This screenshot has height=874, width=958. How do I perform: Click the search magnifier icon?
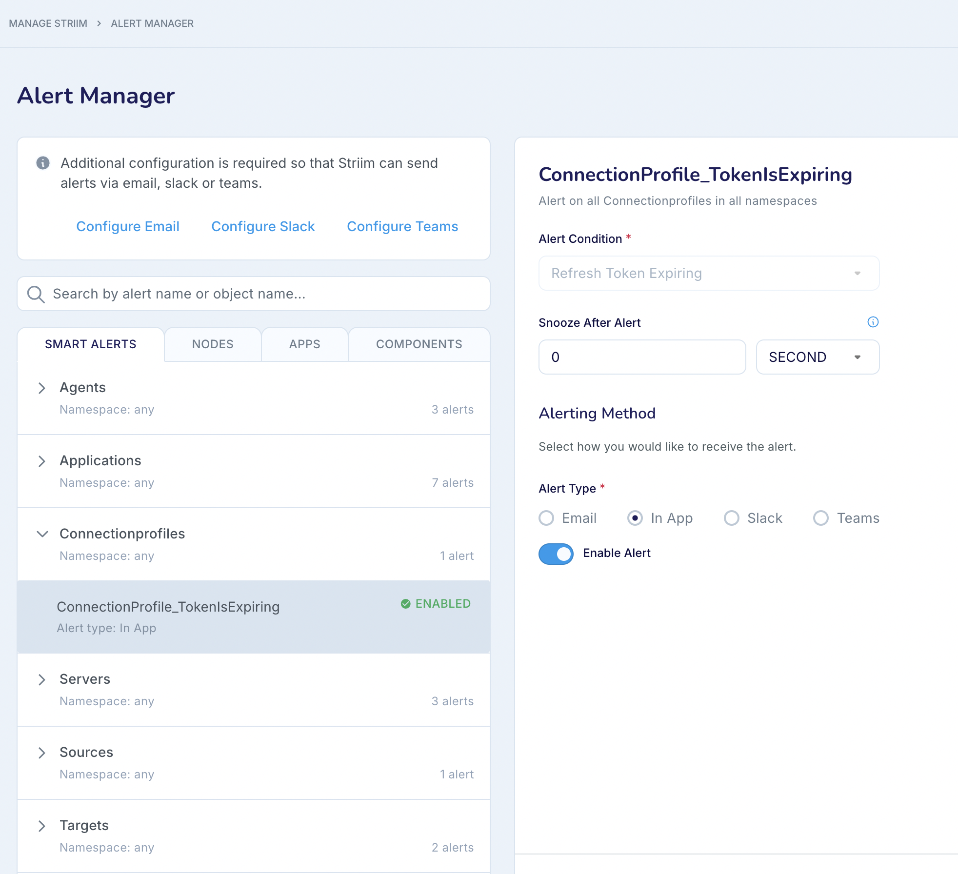[x=36, y=294]
